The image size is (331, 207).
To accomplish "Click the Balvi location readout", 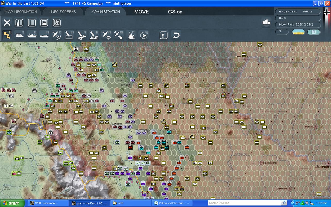I will (x=298, y=18).
